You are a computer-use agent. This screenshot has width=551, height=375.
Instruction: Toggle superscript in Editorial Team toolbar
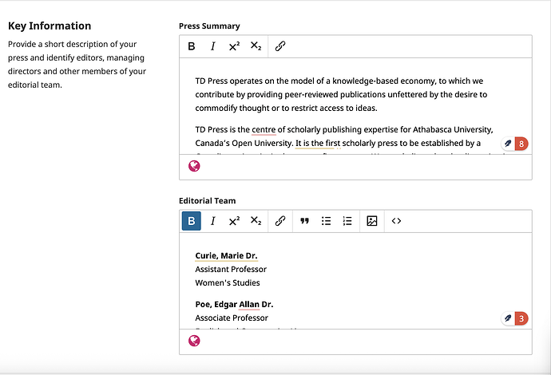pyautogui.click(x=234, y=221)
